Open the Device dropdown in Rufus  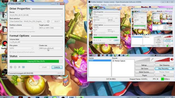point(36,15)
